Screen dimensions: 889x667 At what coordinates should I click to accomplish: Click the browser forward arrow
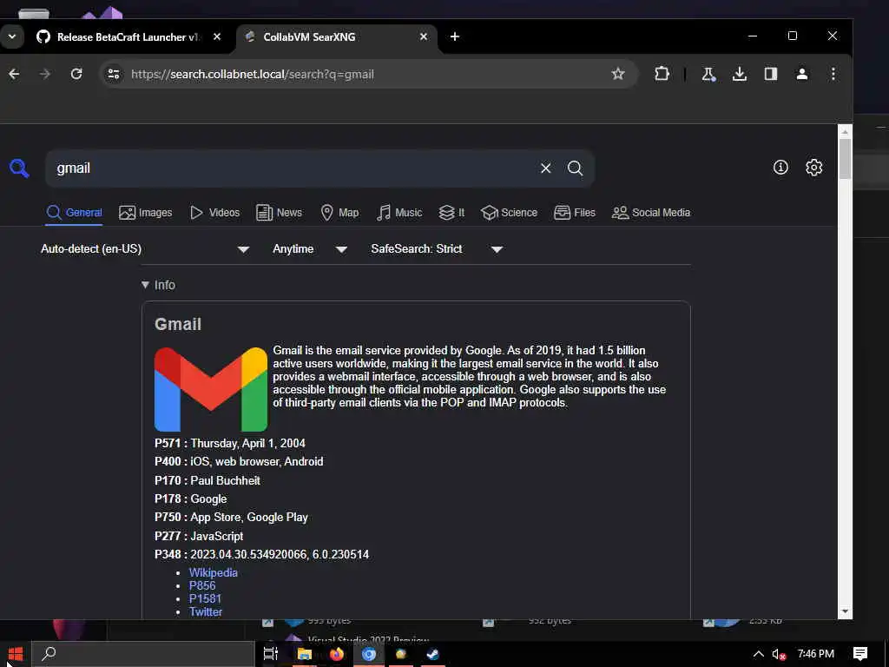click(x=45, y=74)
